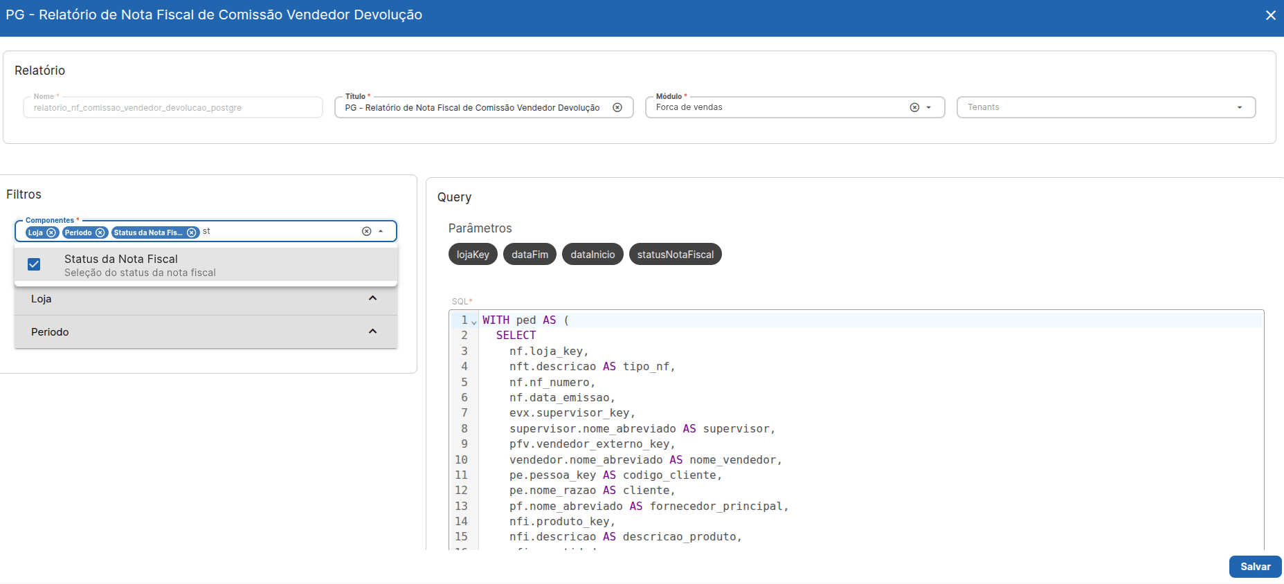Remove the Periodo chip
This screenshot has width=1284, height=584.
(x=100, y=232)
